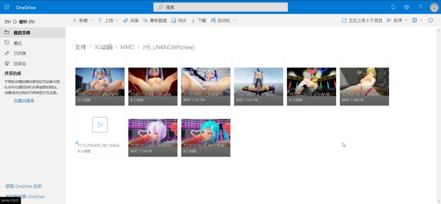Select file name 1576395486_Rb1JRtk8
The height and width of the screenshot is (204, 441).
coord(100,146)
